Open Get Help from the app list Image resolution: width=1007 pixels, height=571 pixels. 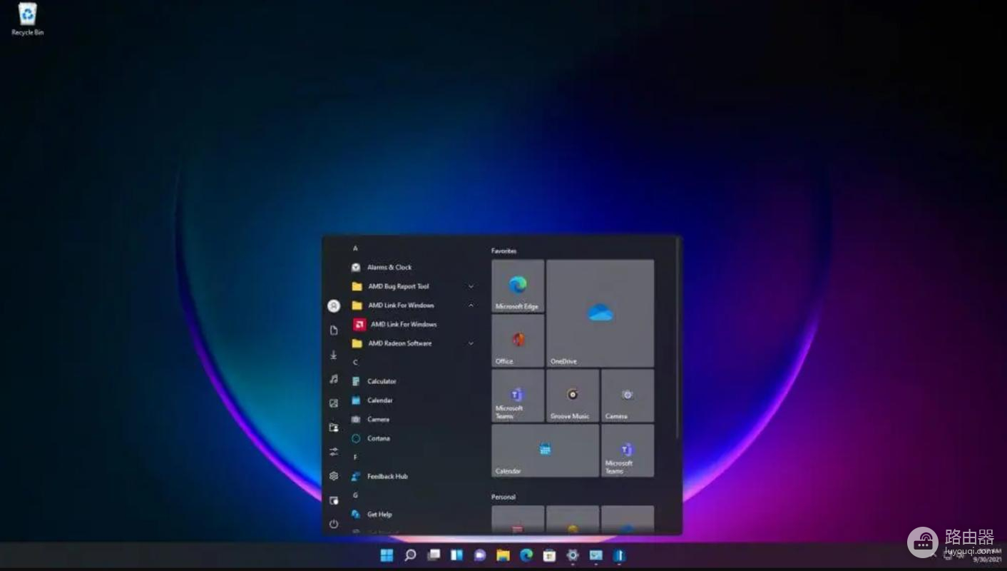tap(413, 514)
